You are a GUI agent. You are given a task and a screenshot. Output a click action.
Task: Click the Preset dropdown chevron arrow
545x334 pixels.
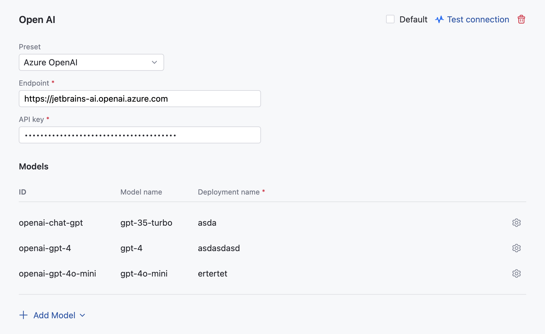point(154,62)
